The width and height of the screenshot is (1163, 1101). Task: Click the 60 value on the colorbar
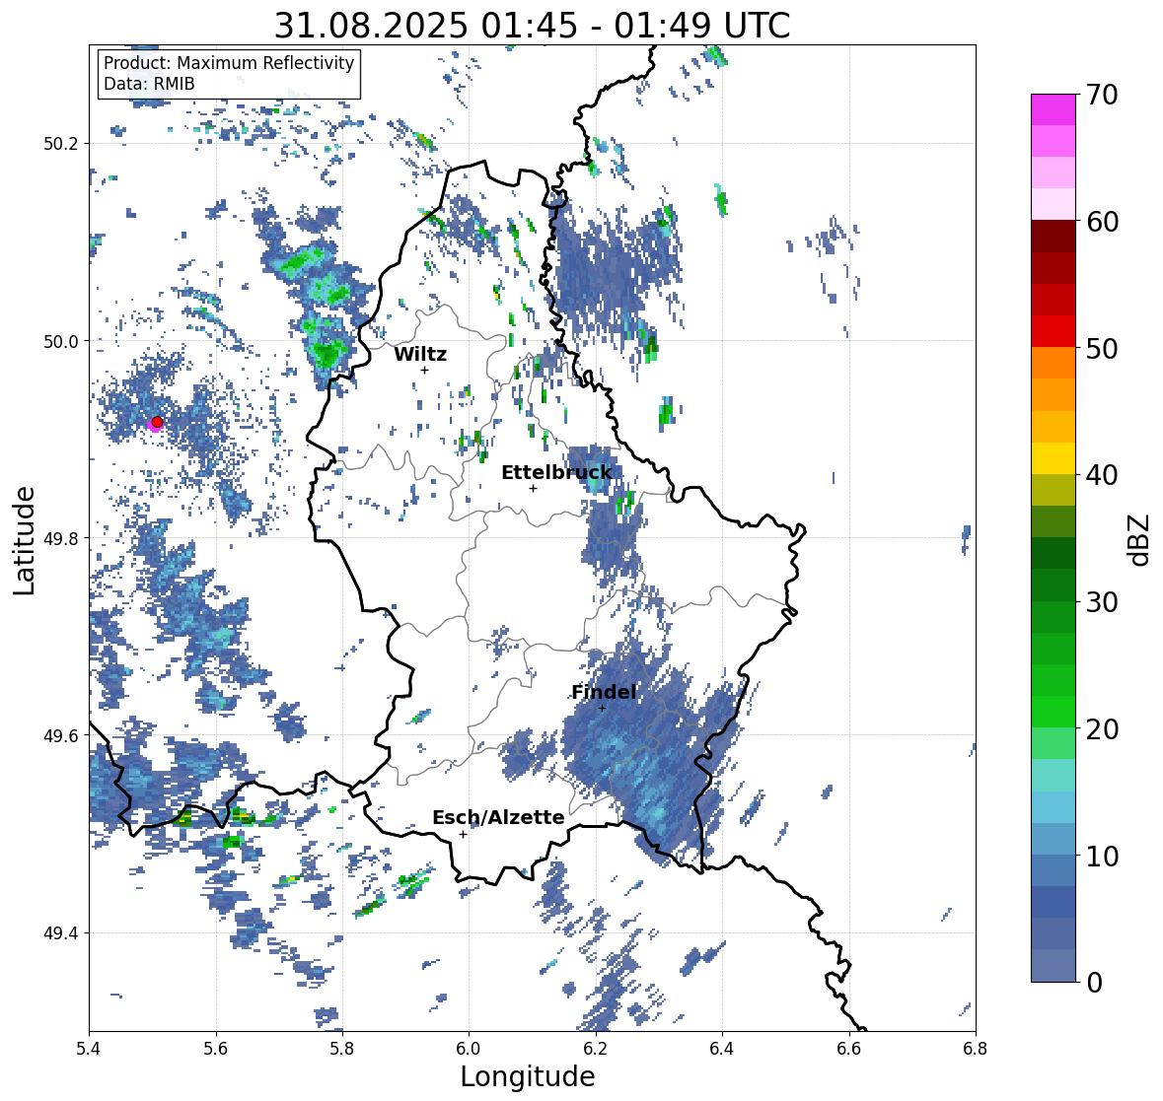(1102, 222)
